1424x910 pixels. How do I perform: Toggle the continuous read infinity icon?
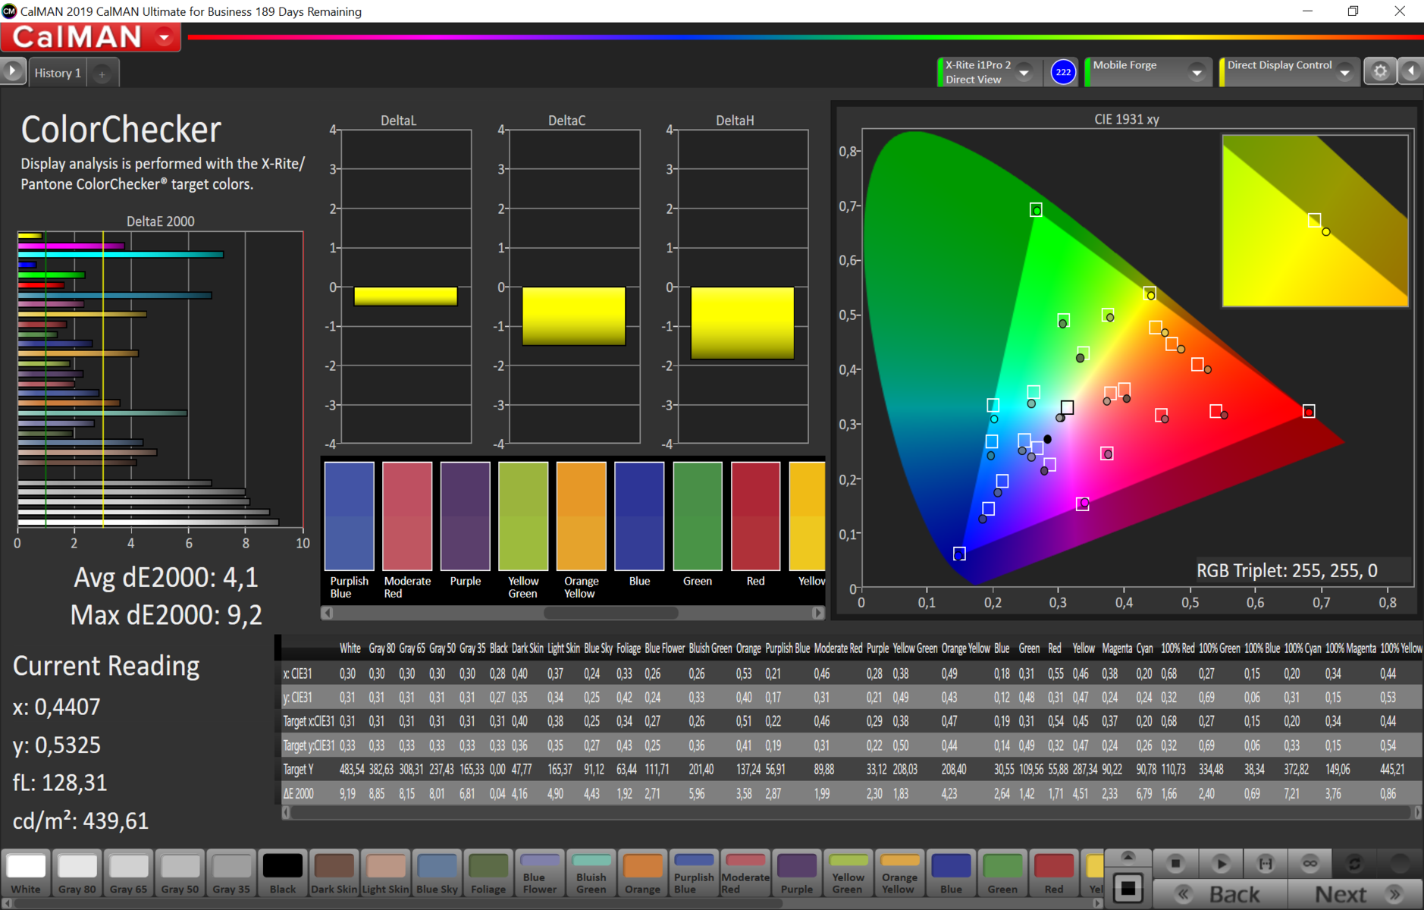[x=1310, y=864]
